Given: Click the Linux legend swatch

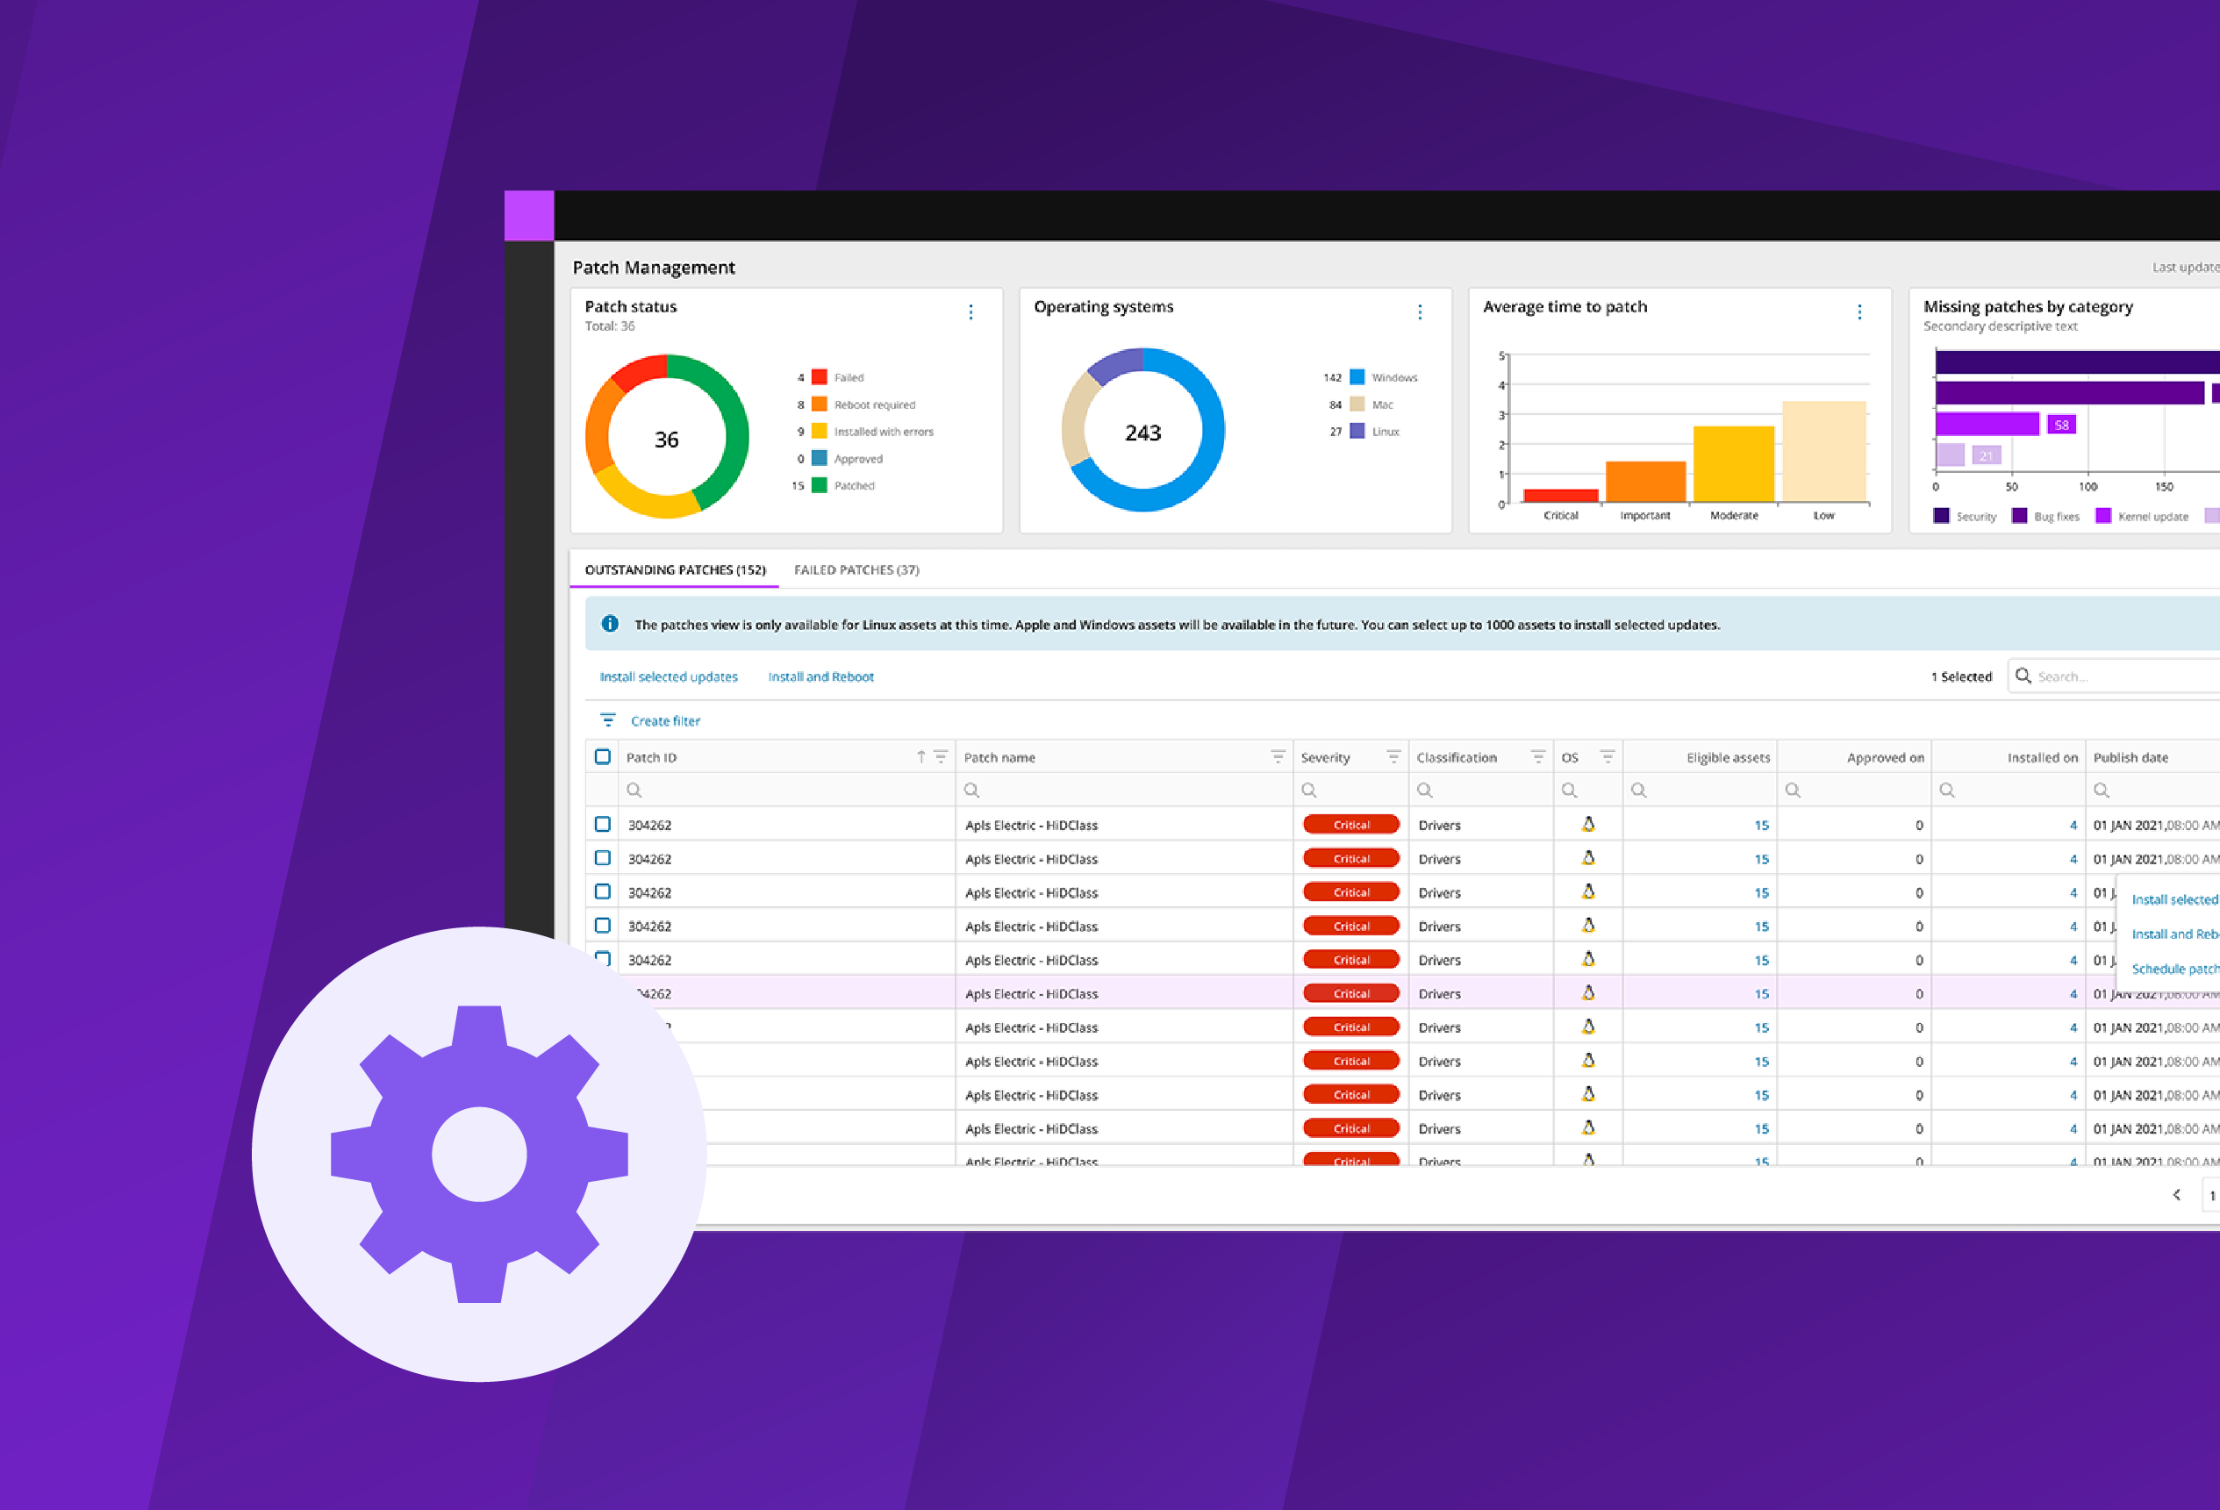Looking at the screenshot, I should coord(1357,431).
